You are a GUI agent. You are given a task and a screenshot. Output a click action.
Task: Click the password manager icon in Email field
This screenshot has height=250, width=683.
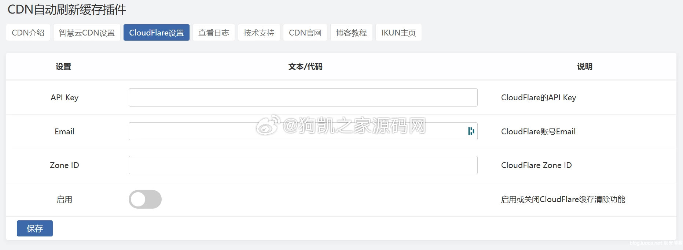tap(471, 131)
